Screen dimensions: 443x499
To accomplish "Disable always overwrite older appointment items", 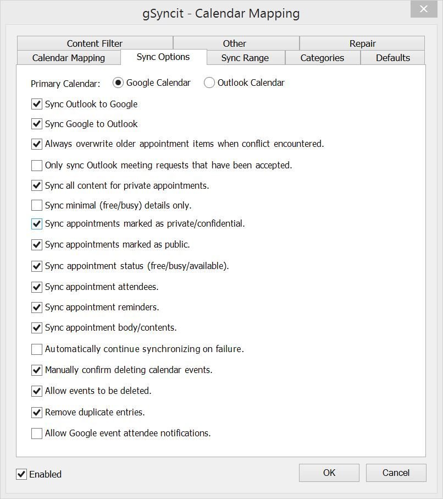I will [37, 144].
